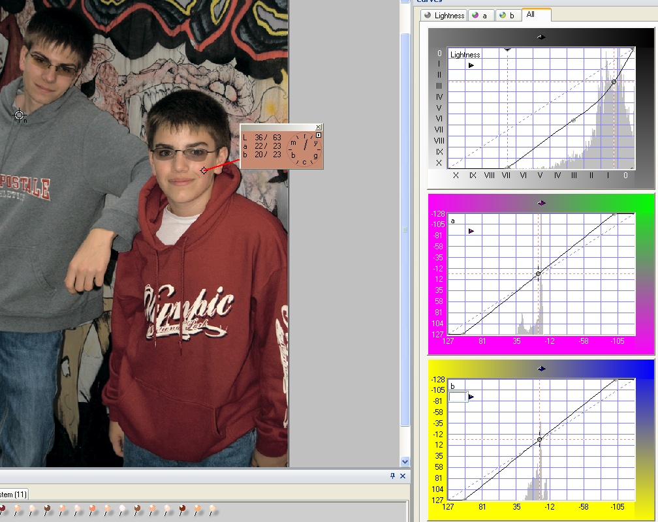This screenshot has height=522, width=658.
Task: Open the partially visible 'stem (11)' swatch tab
Action: tap(14, 495)
